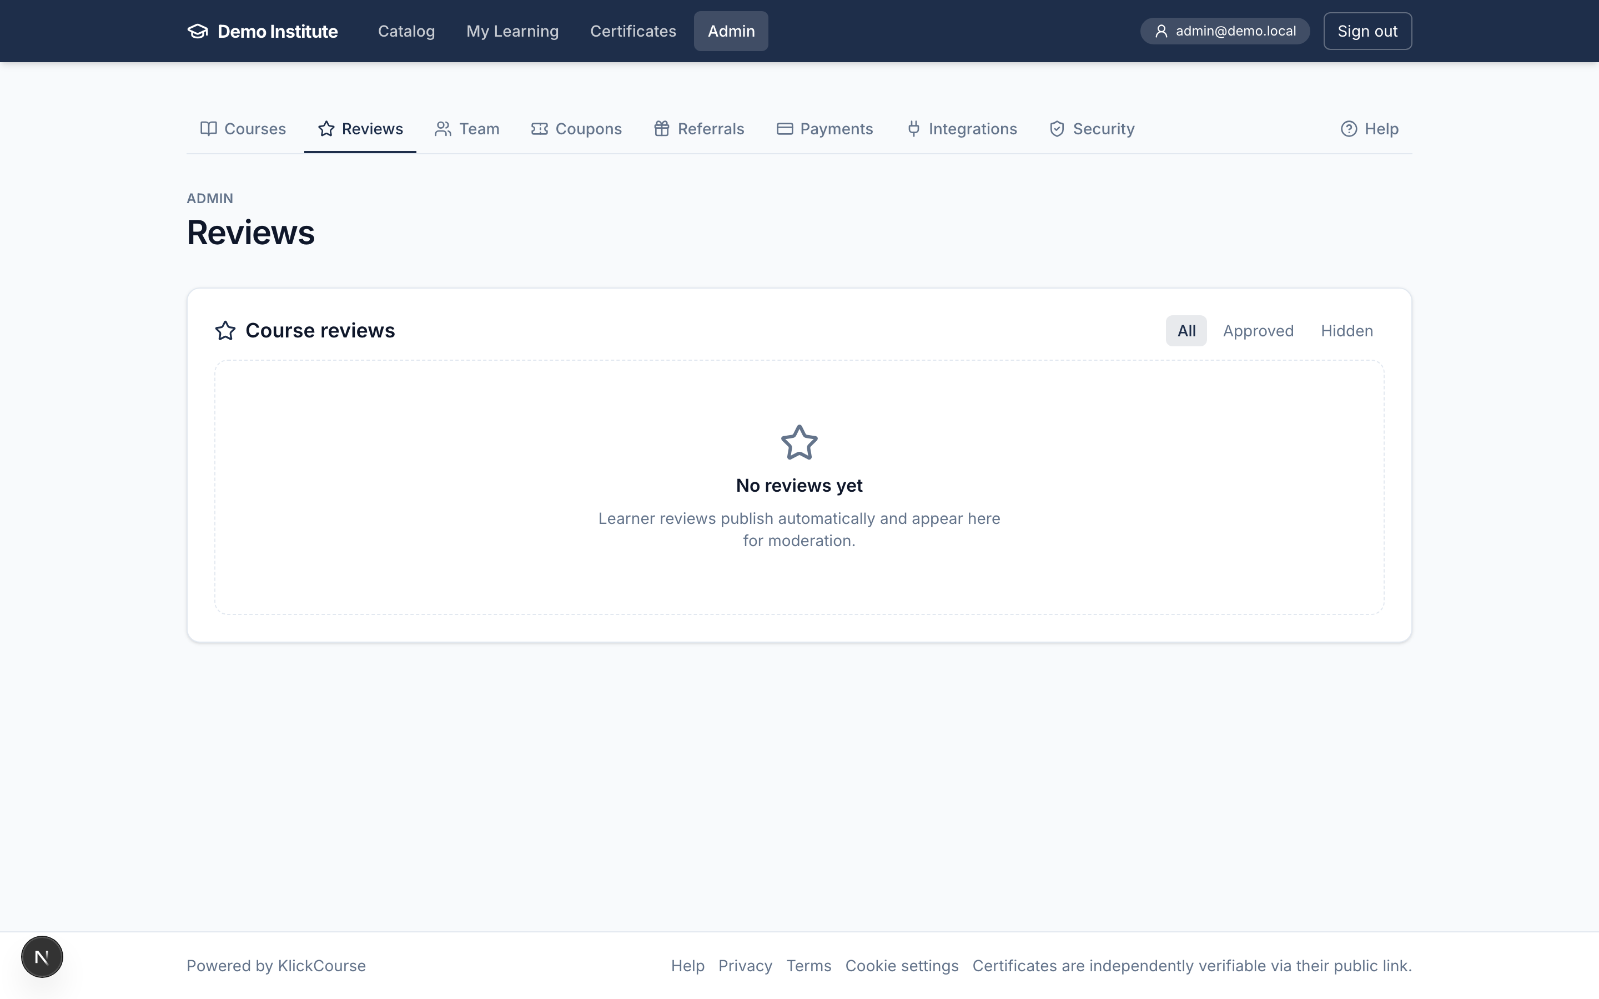Screen dimensions: 1599x999
Task: Click the No reviews yet heading
Action: click(x=799, y=485)
